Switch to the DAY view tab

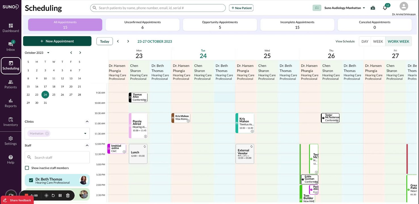365,41
